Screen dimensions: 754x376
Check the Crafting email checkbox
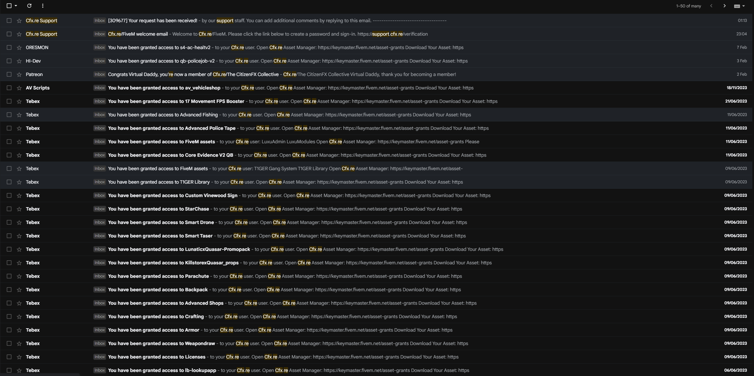pos(9,316)
